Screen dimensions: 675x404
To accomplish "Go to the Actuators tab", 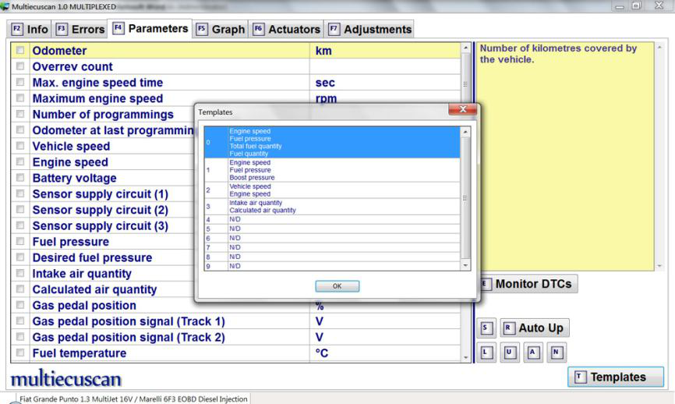I will point(286,30).
